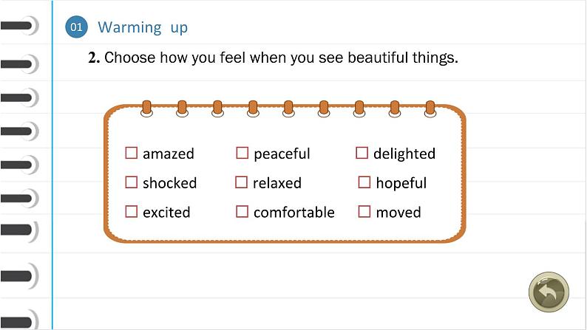Tick the hopeful checkbox
Screen dimensions: 587x330
point(364,182)
